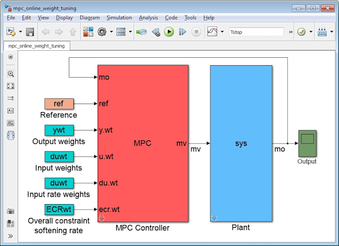Screen dimensions: 339x246
Task: Click the New Model icon
Action: click(x=11, y=32)
